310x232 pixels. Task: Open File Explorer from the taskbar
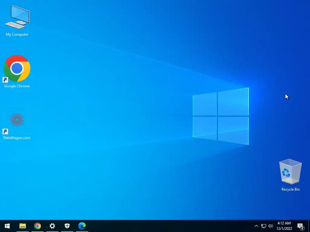(x=22, y=226)
